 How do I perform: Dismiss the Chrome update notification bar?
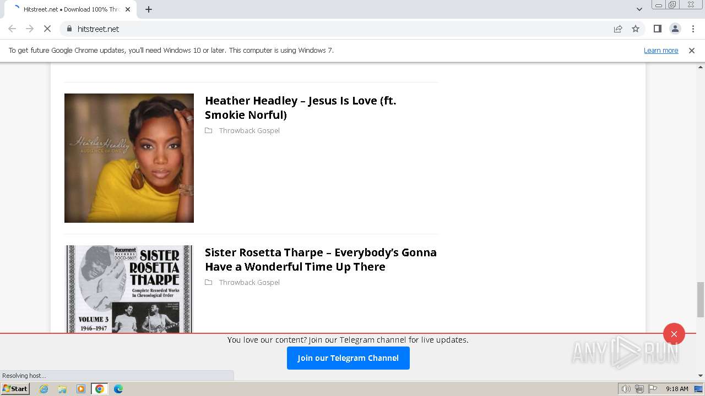click(692, 50)
